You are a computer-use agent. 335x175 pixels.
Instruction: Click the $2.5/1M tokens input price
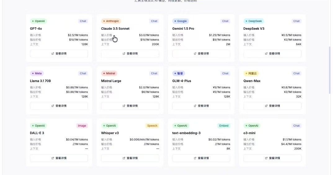[78, 35]
